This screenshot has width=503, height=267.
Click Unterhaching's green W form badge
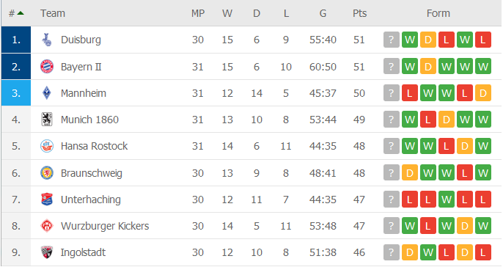point(447,200)
